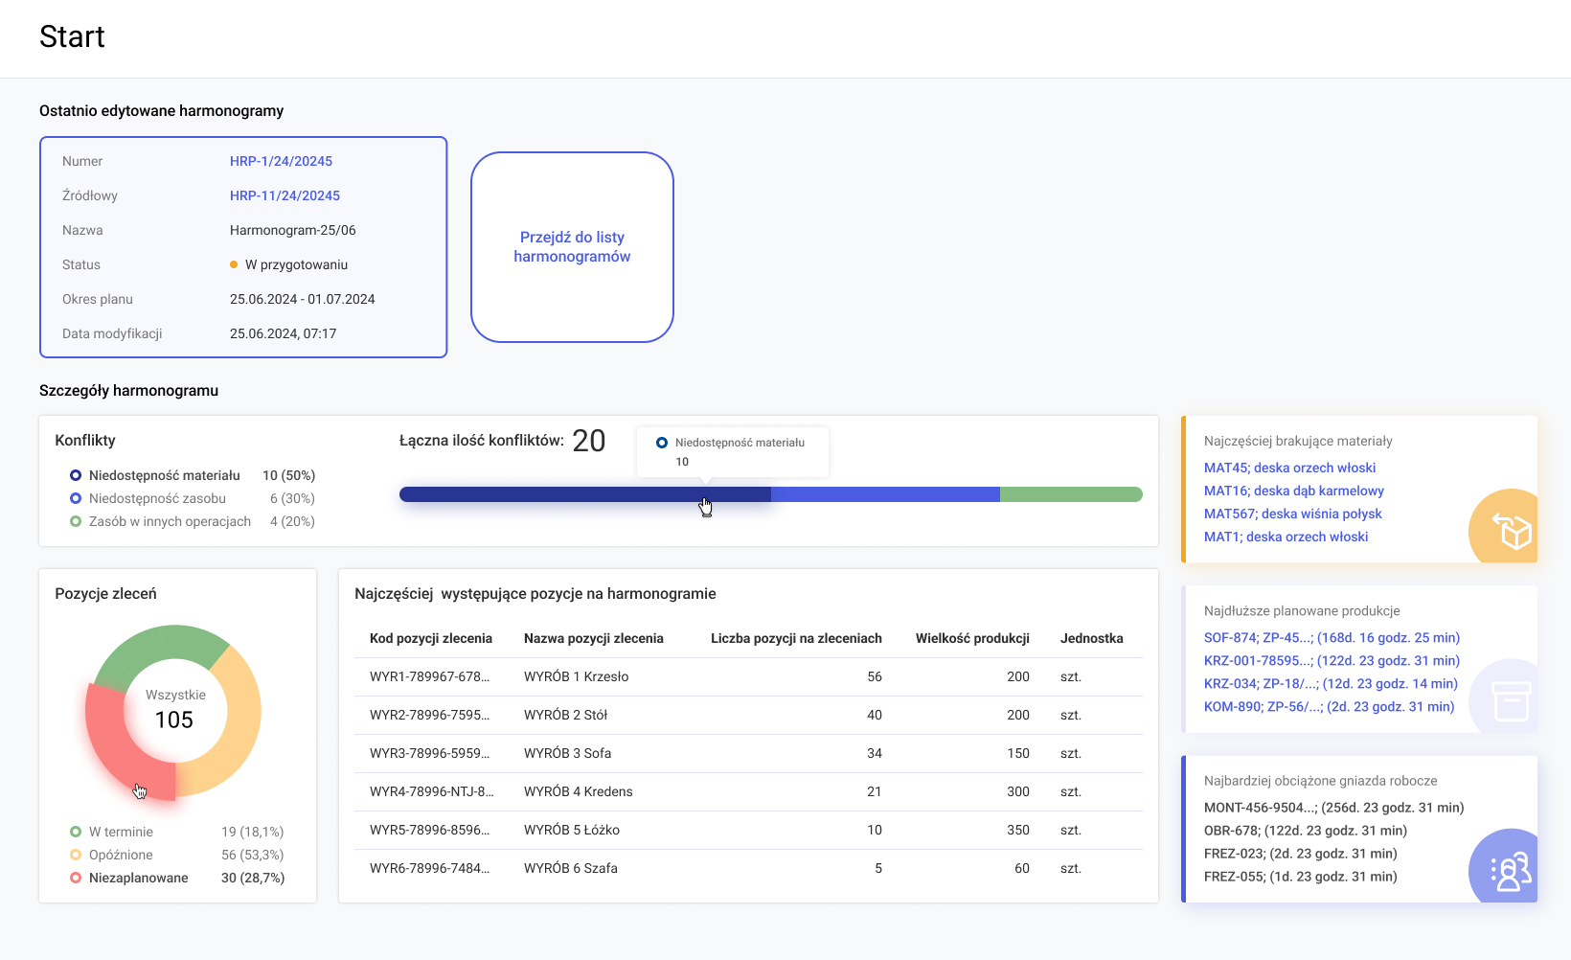
Task: Sort by Nazwa pozycji zlecenia column
Action: 594,638
